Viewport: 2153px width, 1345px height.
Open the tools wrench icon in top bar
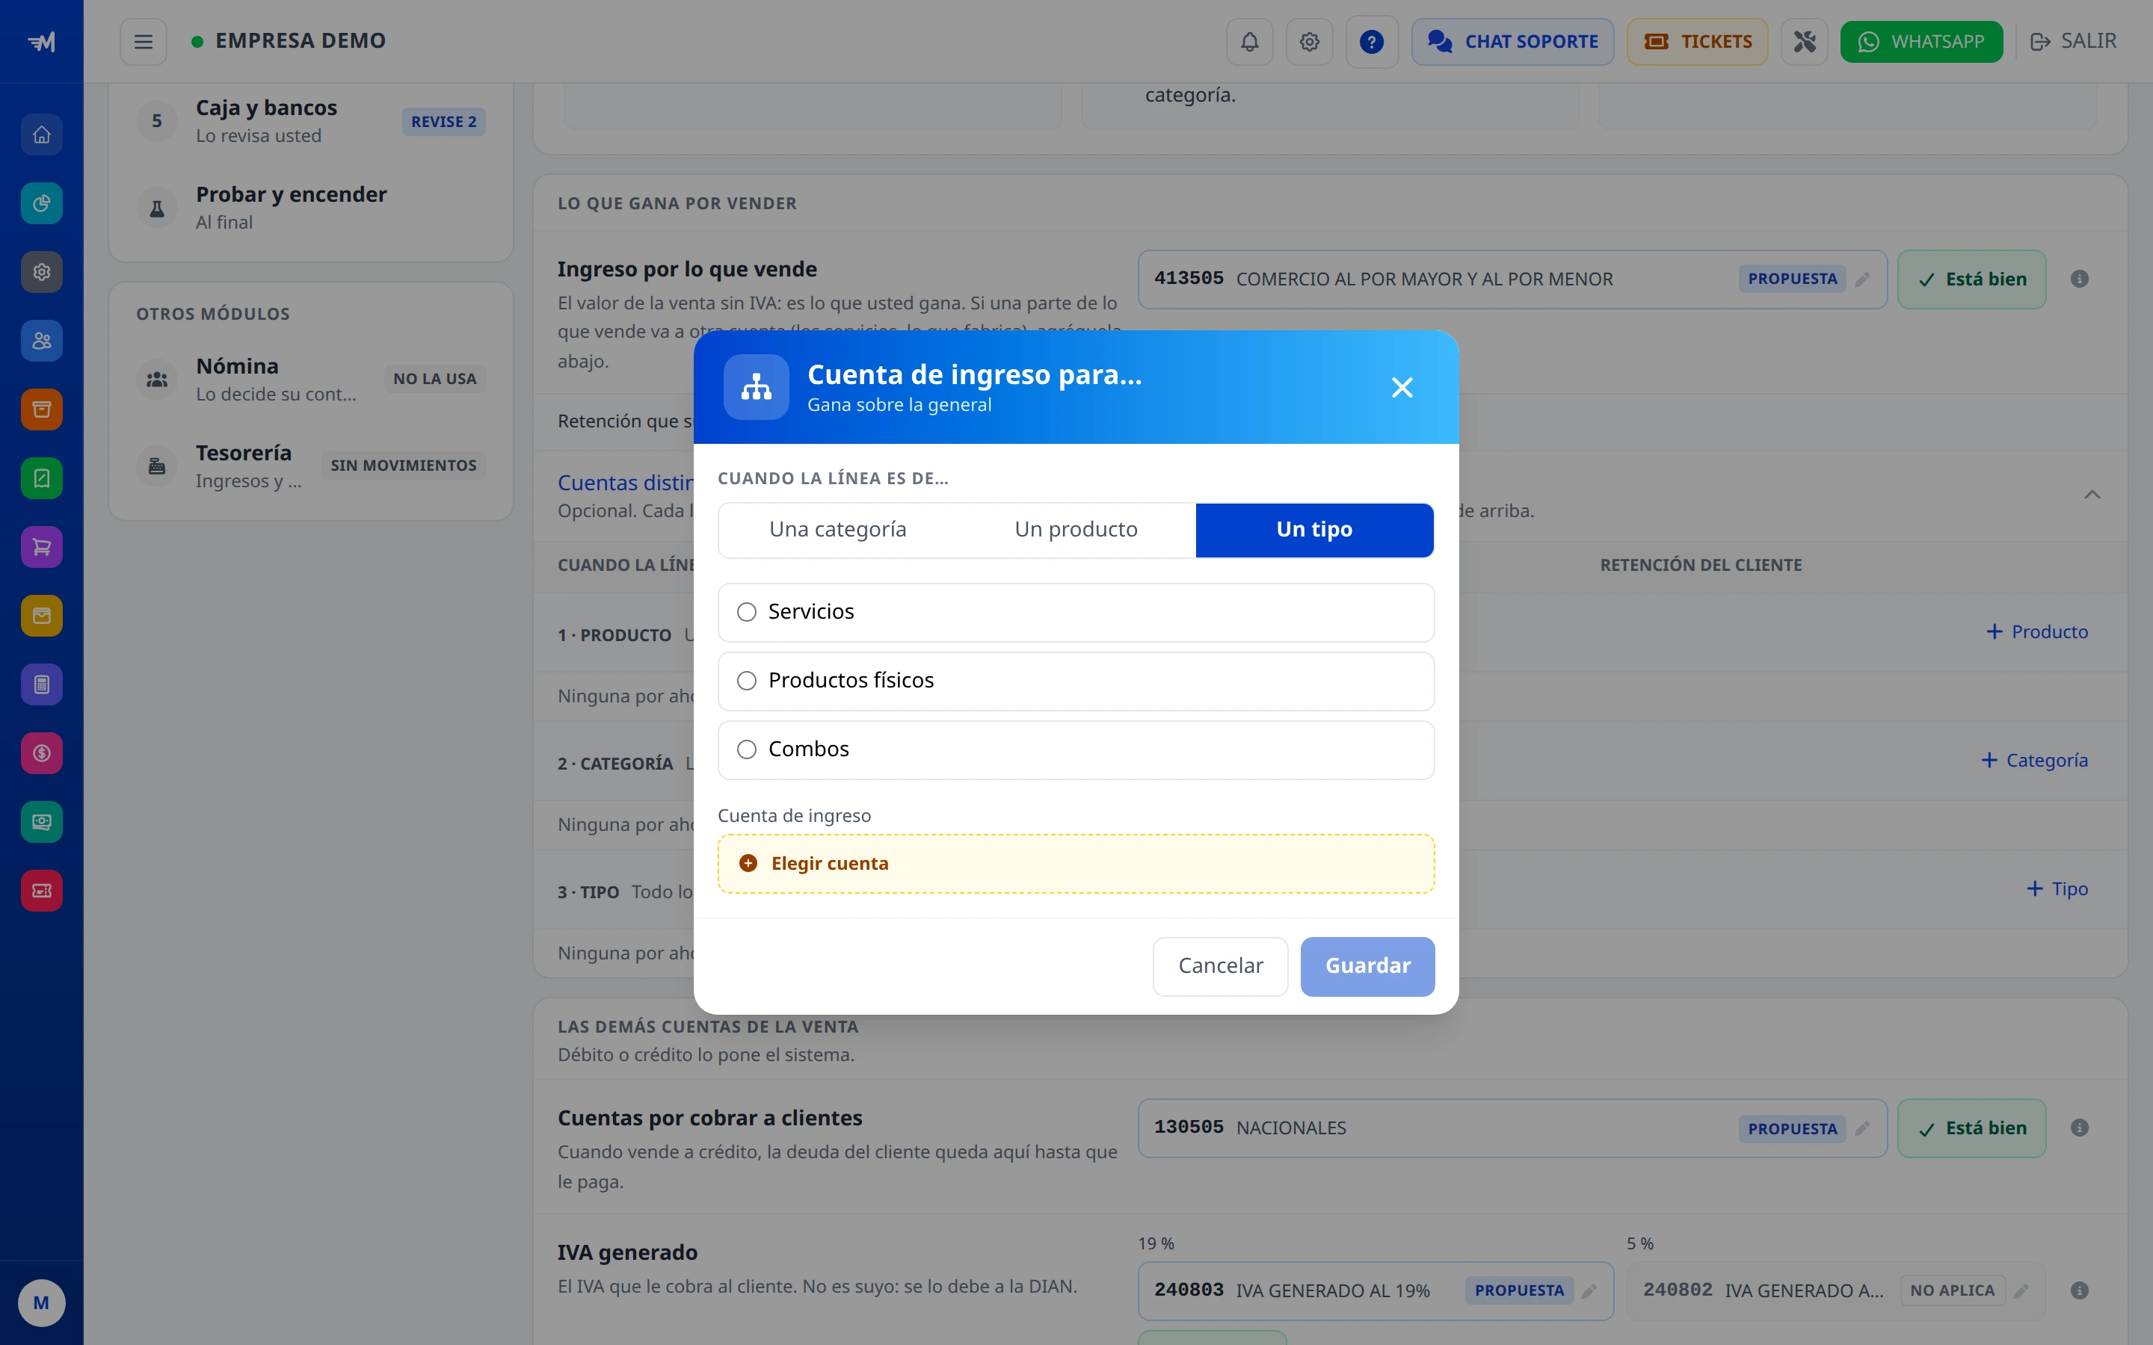[x=1804, y=42]
